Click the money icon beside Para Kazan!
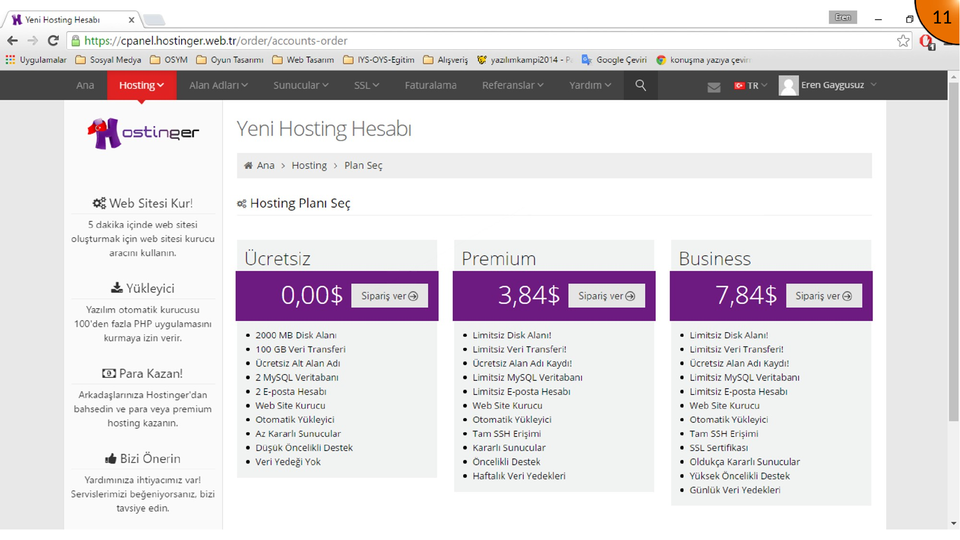This screenshot has width=960, height=540. 109,373
